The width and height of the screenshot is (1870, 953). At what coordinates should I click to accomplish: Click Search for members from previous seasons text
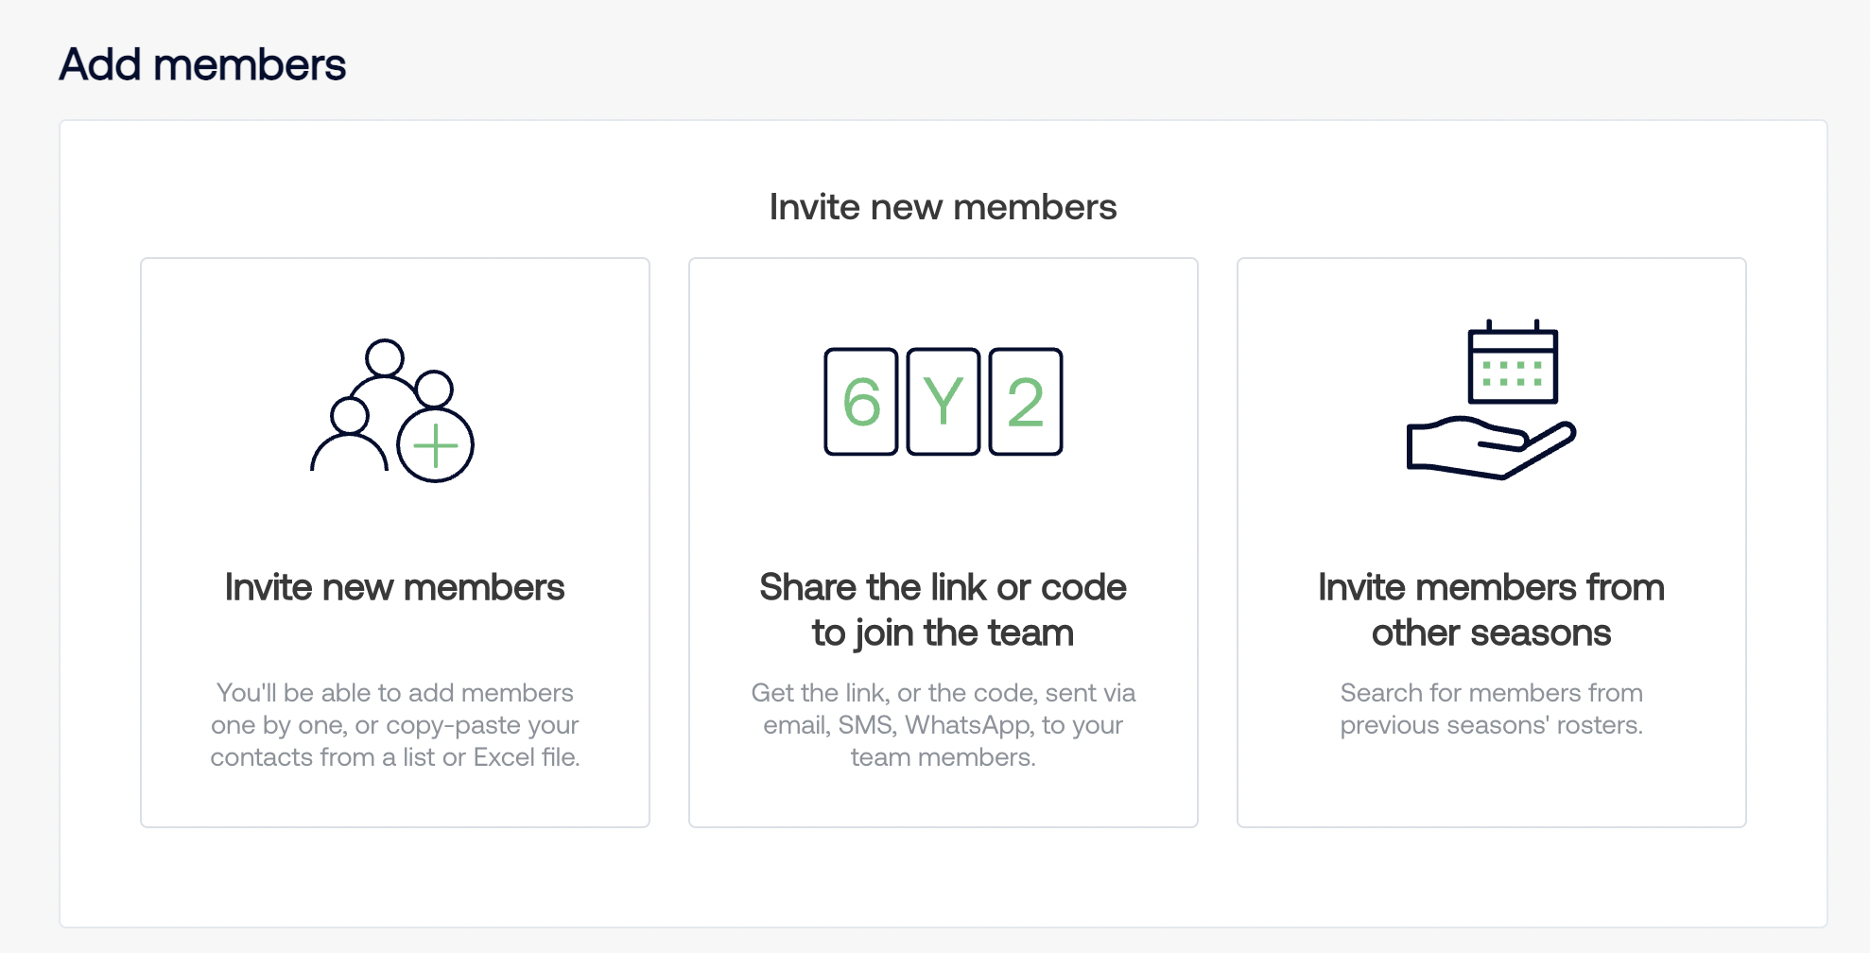tap(1492, 709)
